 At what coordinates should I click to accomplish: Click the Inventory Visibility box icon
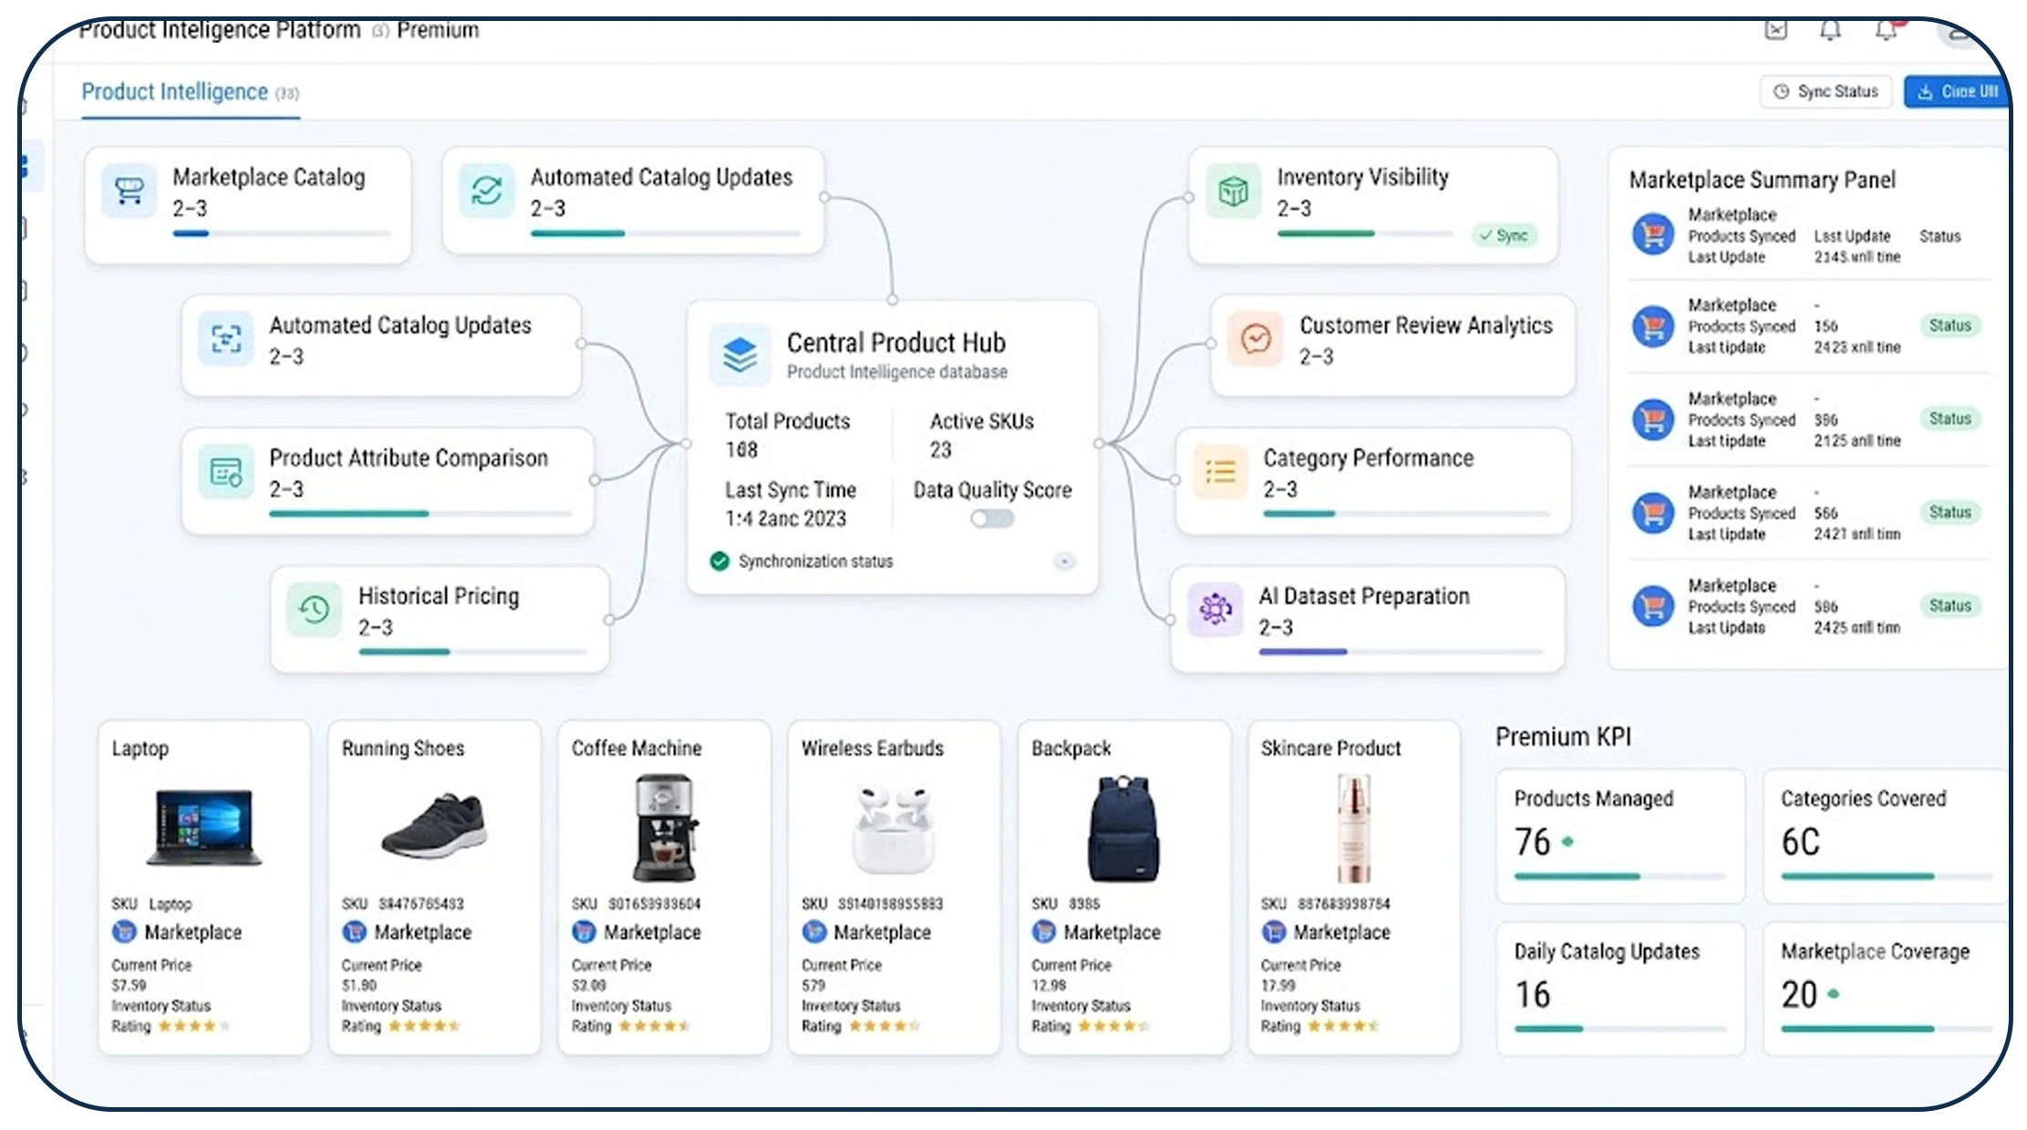coord(1233,190)
